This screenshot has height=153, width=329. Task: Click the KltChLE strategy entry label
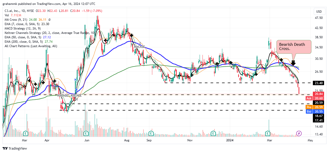click(76, 96)
